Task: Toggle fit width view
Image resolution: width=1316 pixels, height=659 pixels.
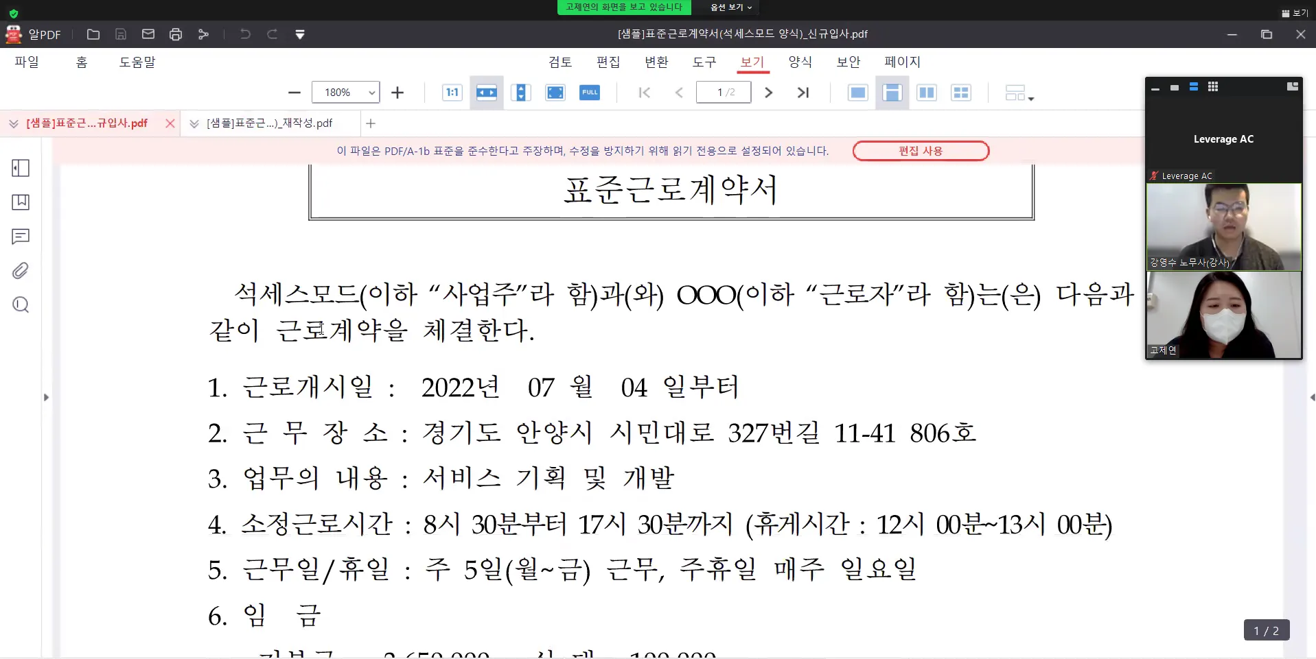Action: coord(487,93)
